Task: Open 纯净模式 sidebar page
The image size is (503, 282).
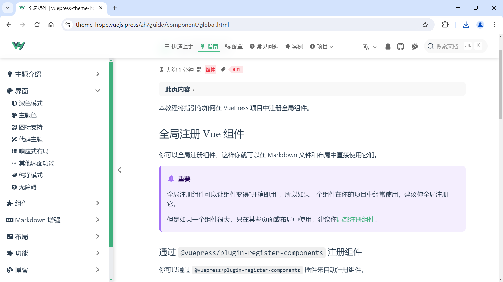Action: [x=27, y=175]
